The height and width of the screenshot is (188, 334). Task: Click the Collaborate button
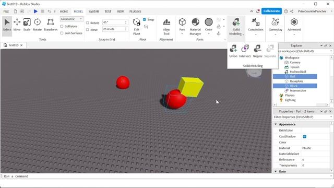point(271,11)
